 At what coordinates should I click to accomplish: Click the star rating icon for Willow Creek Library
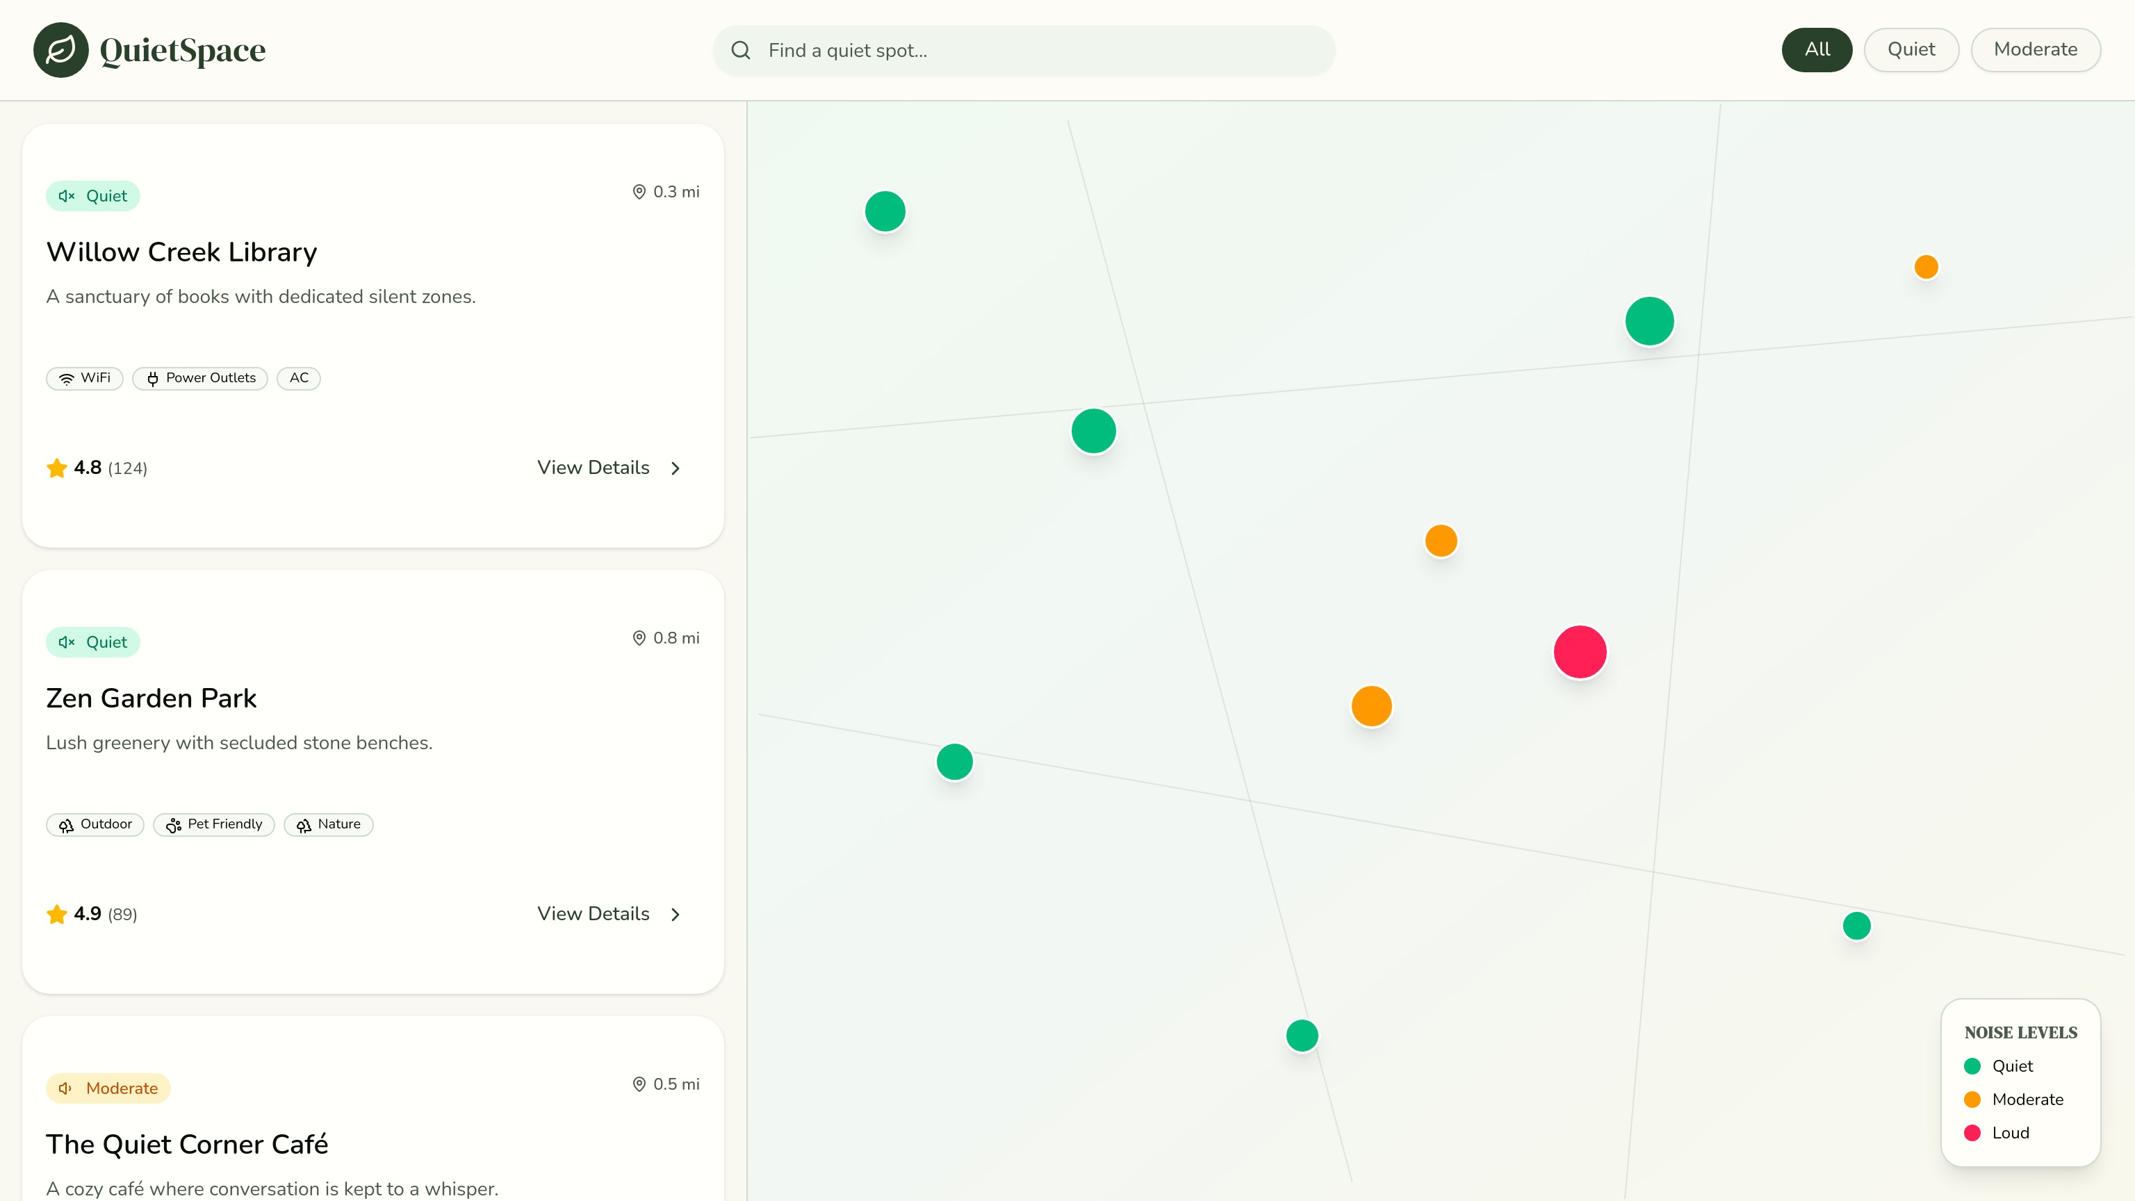click(56, 468)
